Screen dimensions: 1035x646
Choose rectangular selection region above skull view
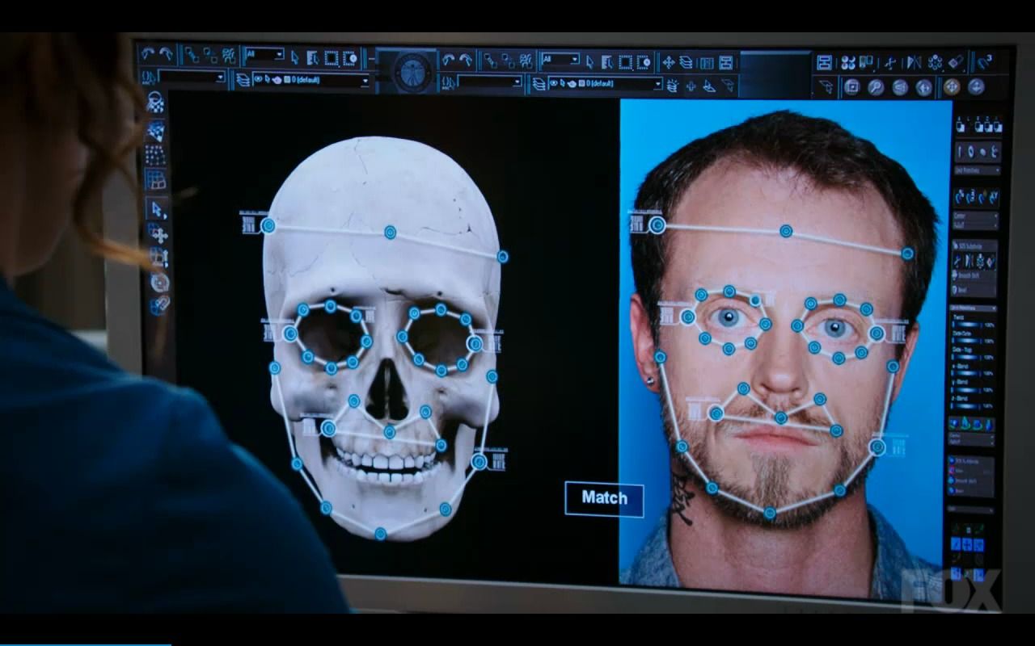point(332,57)
